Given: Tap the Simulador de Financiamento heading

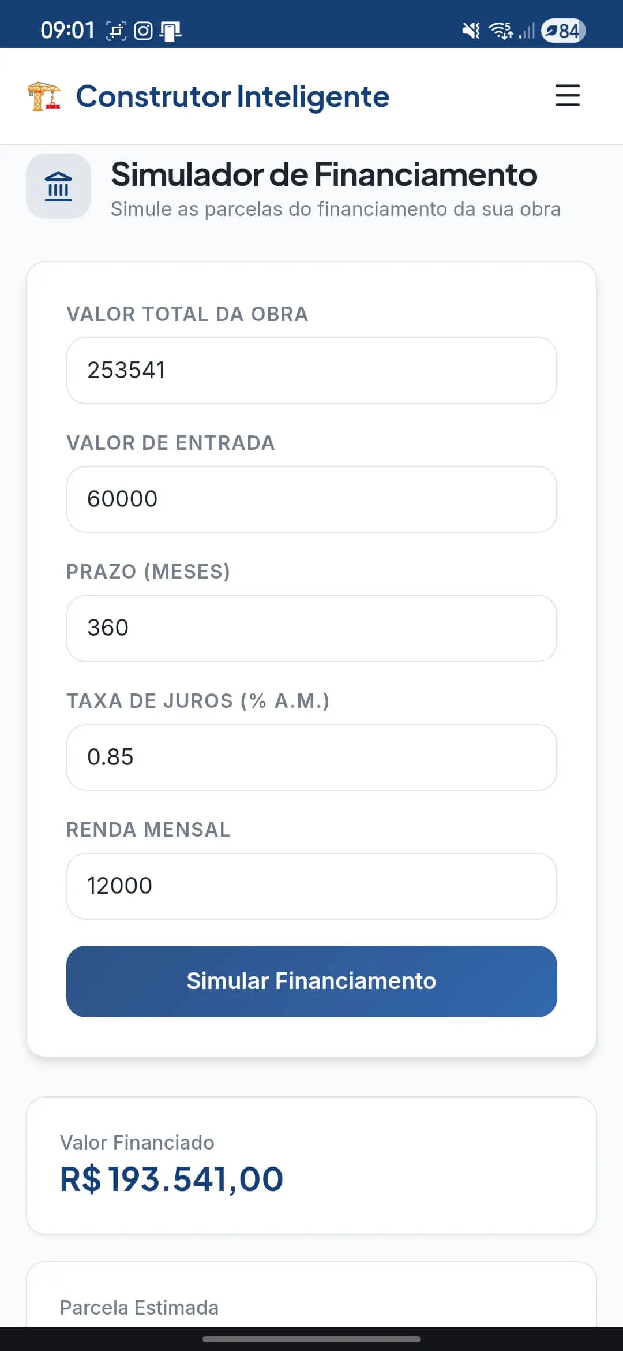Looking at the screenshot, I should click(x=324, y=174).
